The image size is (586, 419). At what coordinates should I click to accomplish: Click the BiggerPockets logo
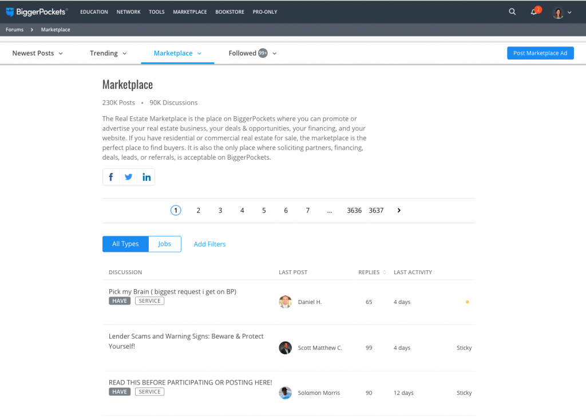[37, 12]
